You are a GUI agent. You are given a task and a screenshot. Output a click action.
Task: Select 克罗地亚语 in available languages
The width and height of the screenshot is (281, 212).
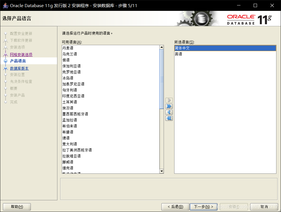(111, 72)
